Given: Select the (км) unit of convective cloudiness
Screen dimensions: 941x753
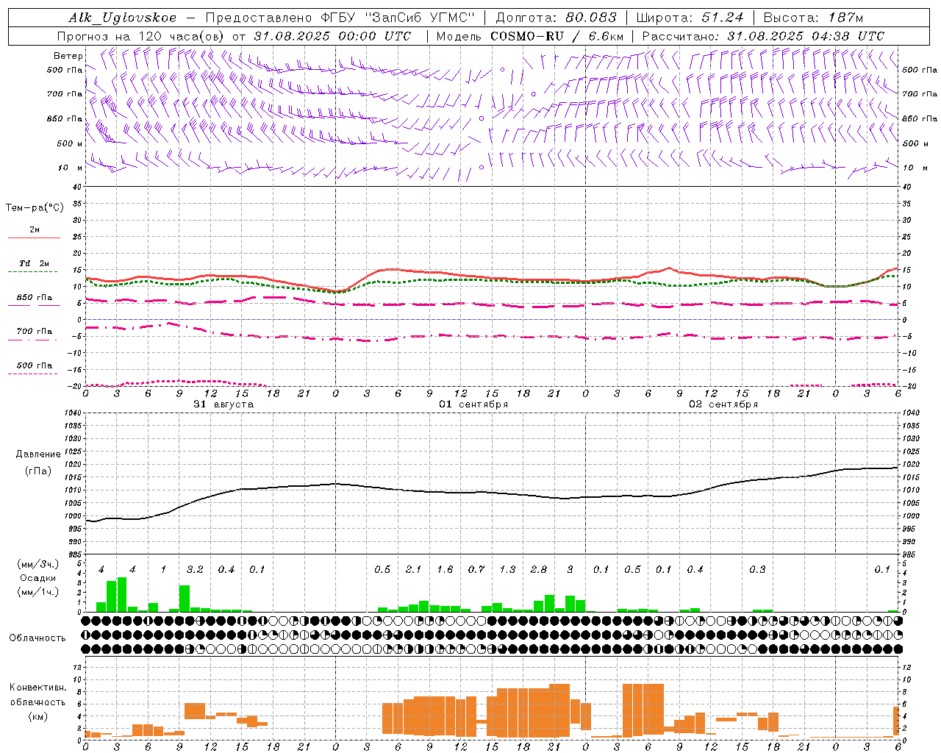Looking at the screenshot, I should coord(38,715).
